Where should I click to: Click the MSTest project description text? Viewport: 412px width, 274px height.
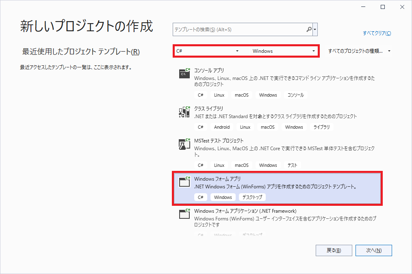pos(284,151)
